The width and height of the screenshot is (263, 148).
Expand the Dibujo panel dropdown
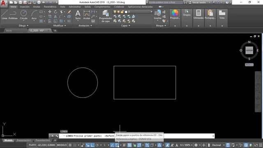click(23, 25)
